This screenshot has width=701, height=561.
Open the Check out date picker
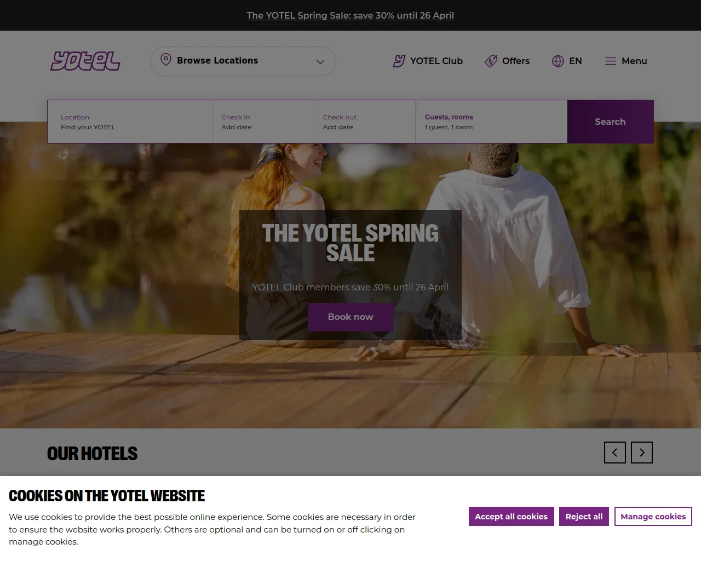pos(365,122)
